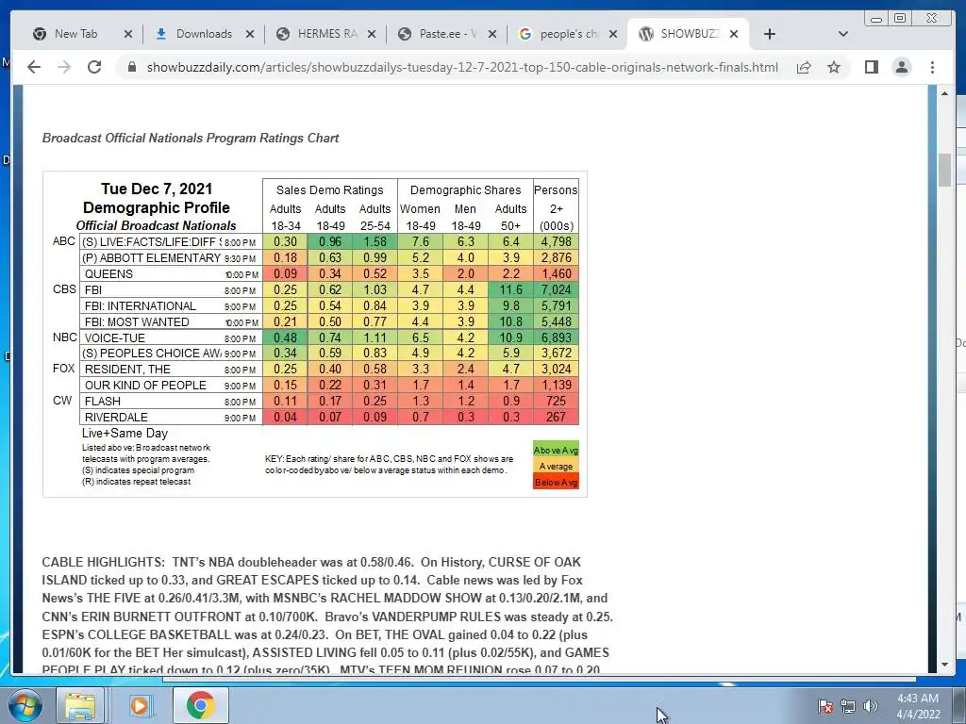Open Action Center flag in tray
Screen dimensions: 966x724
click(824, 705)
